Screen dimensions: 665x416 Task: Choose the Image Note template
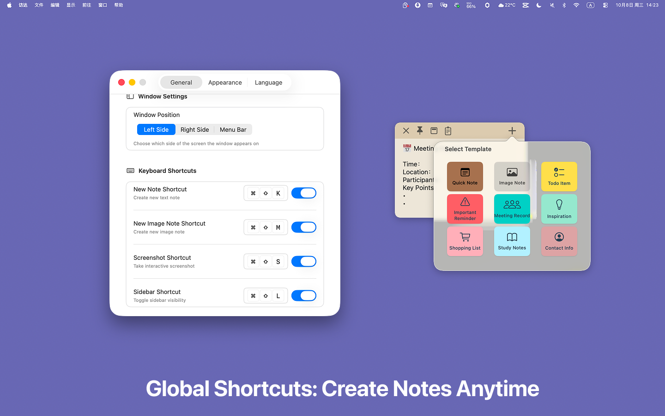512,176
